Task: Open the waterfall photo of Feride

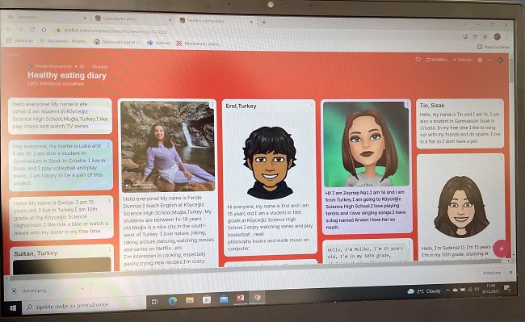Action: (167, 146)
